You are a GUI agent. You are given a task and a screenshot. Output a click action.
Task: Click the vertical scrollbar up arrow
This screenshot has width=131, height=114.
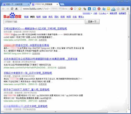click(x=129, y=13)
